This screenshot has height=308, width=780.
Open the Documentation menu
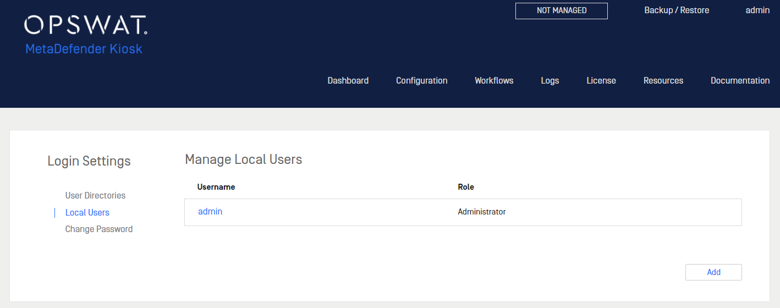coord(740,80)
